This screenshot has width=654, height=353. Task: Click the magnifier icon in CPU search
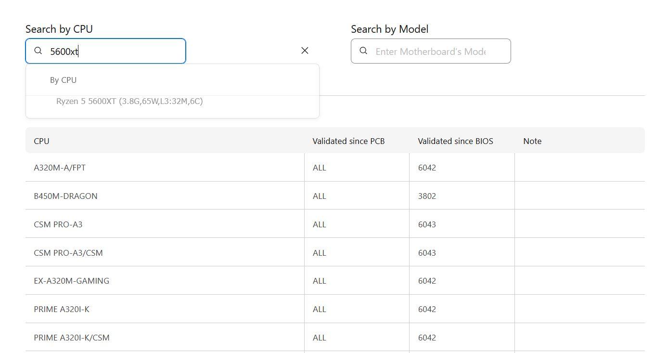38,51
